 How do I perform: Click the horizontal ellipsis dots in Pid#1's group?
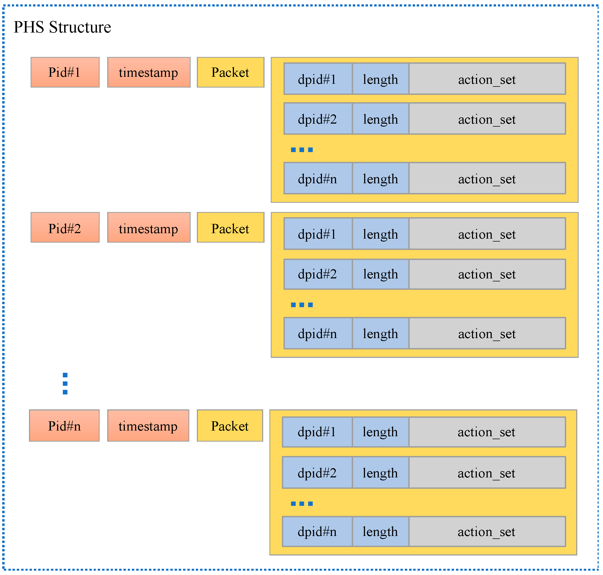click(x=302, y=150)
